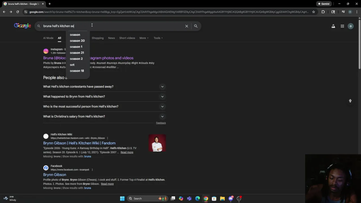361x203 pixels.
Task: Open the weather widget showing Windy
Action: tap(9, 198)
